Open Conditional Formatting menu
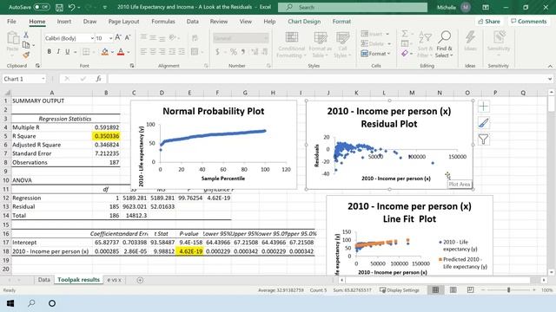 [x=292, y=45]
